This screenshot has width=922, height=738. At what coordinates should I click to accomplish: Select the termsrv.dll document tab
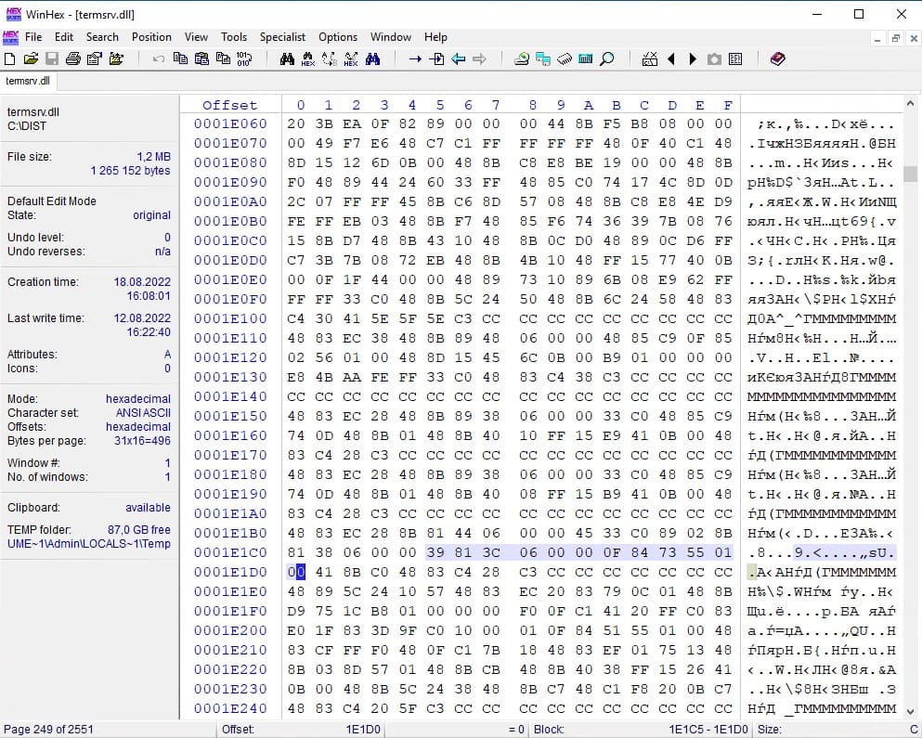tap(28, 81)
